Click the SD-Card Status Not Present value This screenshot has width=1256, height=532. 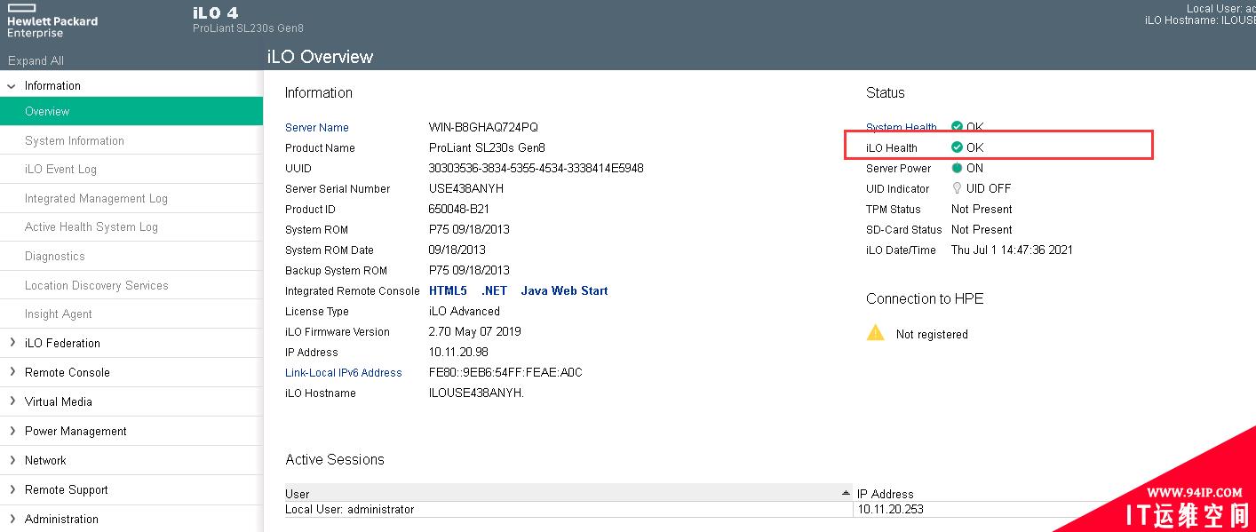(x=982, y=229)
